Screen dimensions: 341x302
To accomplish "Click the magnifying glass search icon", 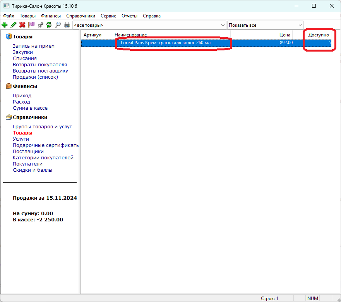I will [58, 25].
